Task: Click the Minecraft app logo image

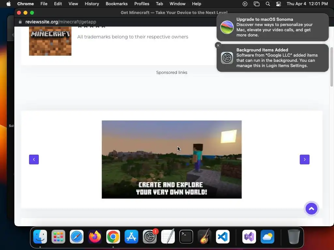Action: coord(50,41)
